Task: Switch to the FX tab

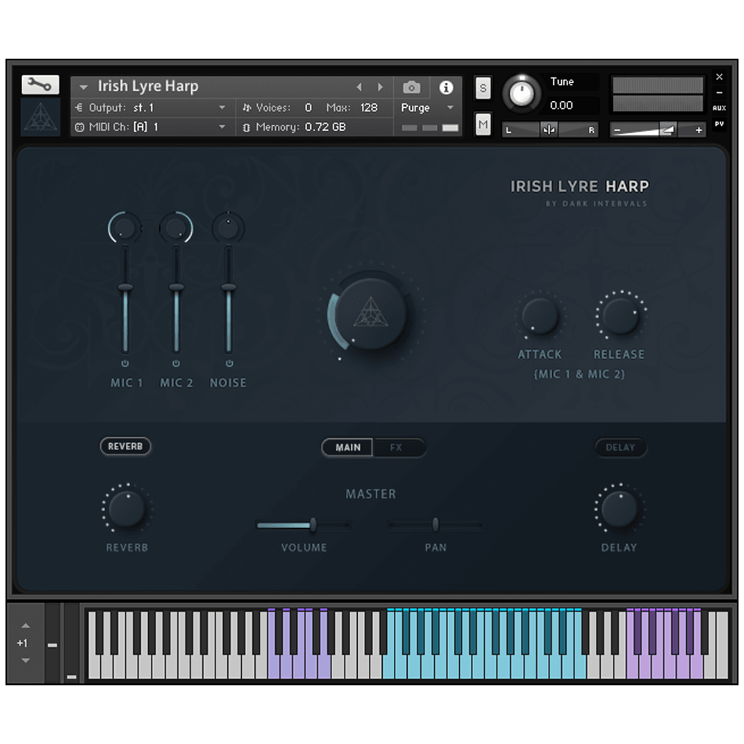Action: click(396, 447)
